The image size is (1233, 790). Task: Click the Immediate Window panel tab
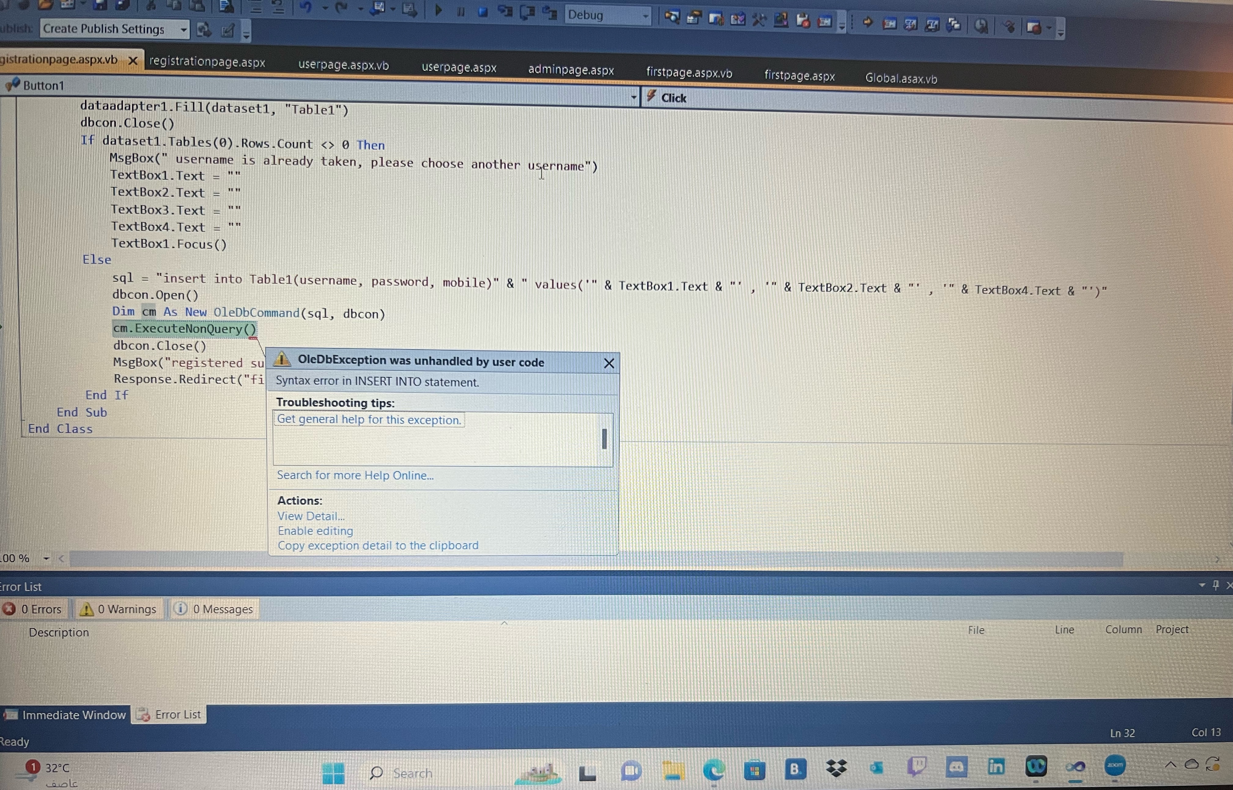pyautogui.click(x=73, y=714)
